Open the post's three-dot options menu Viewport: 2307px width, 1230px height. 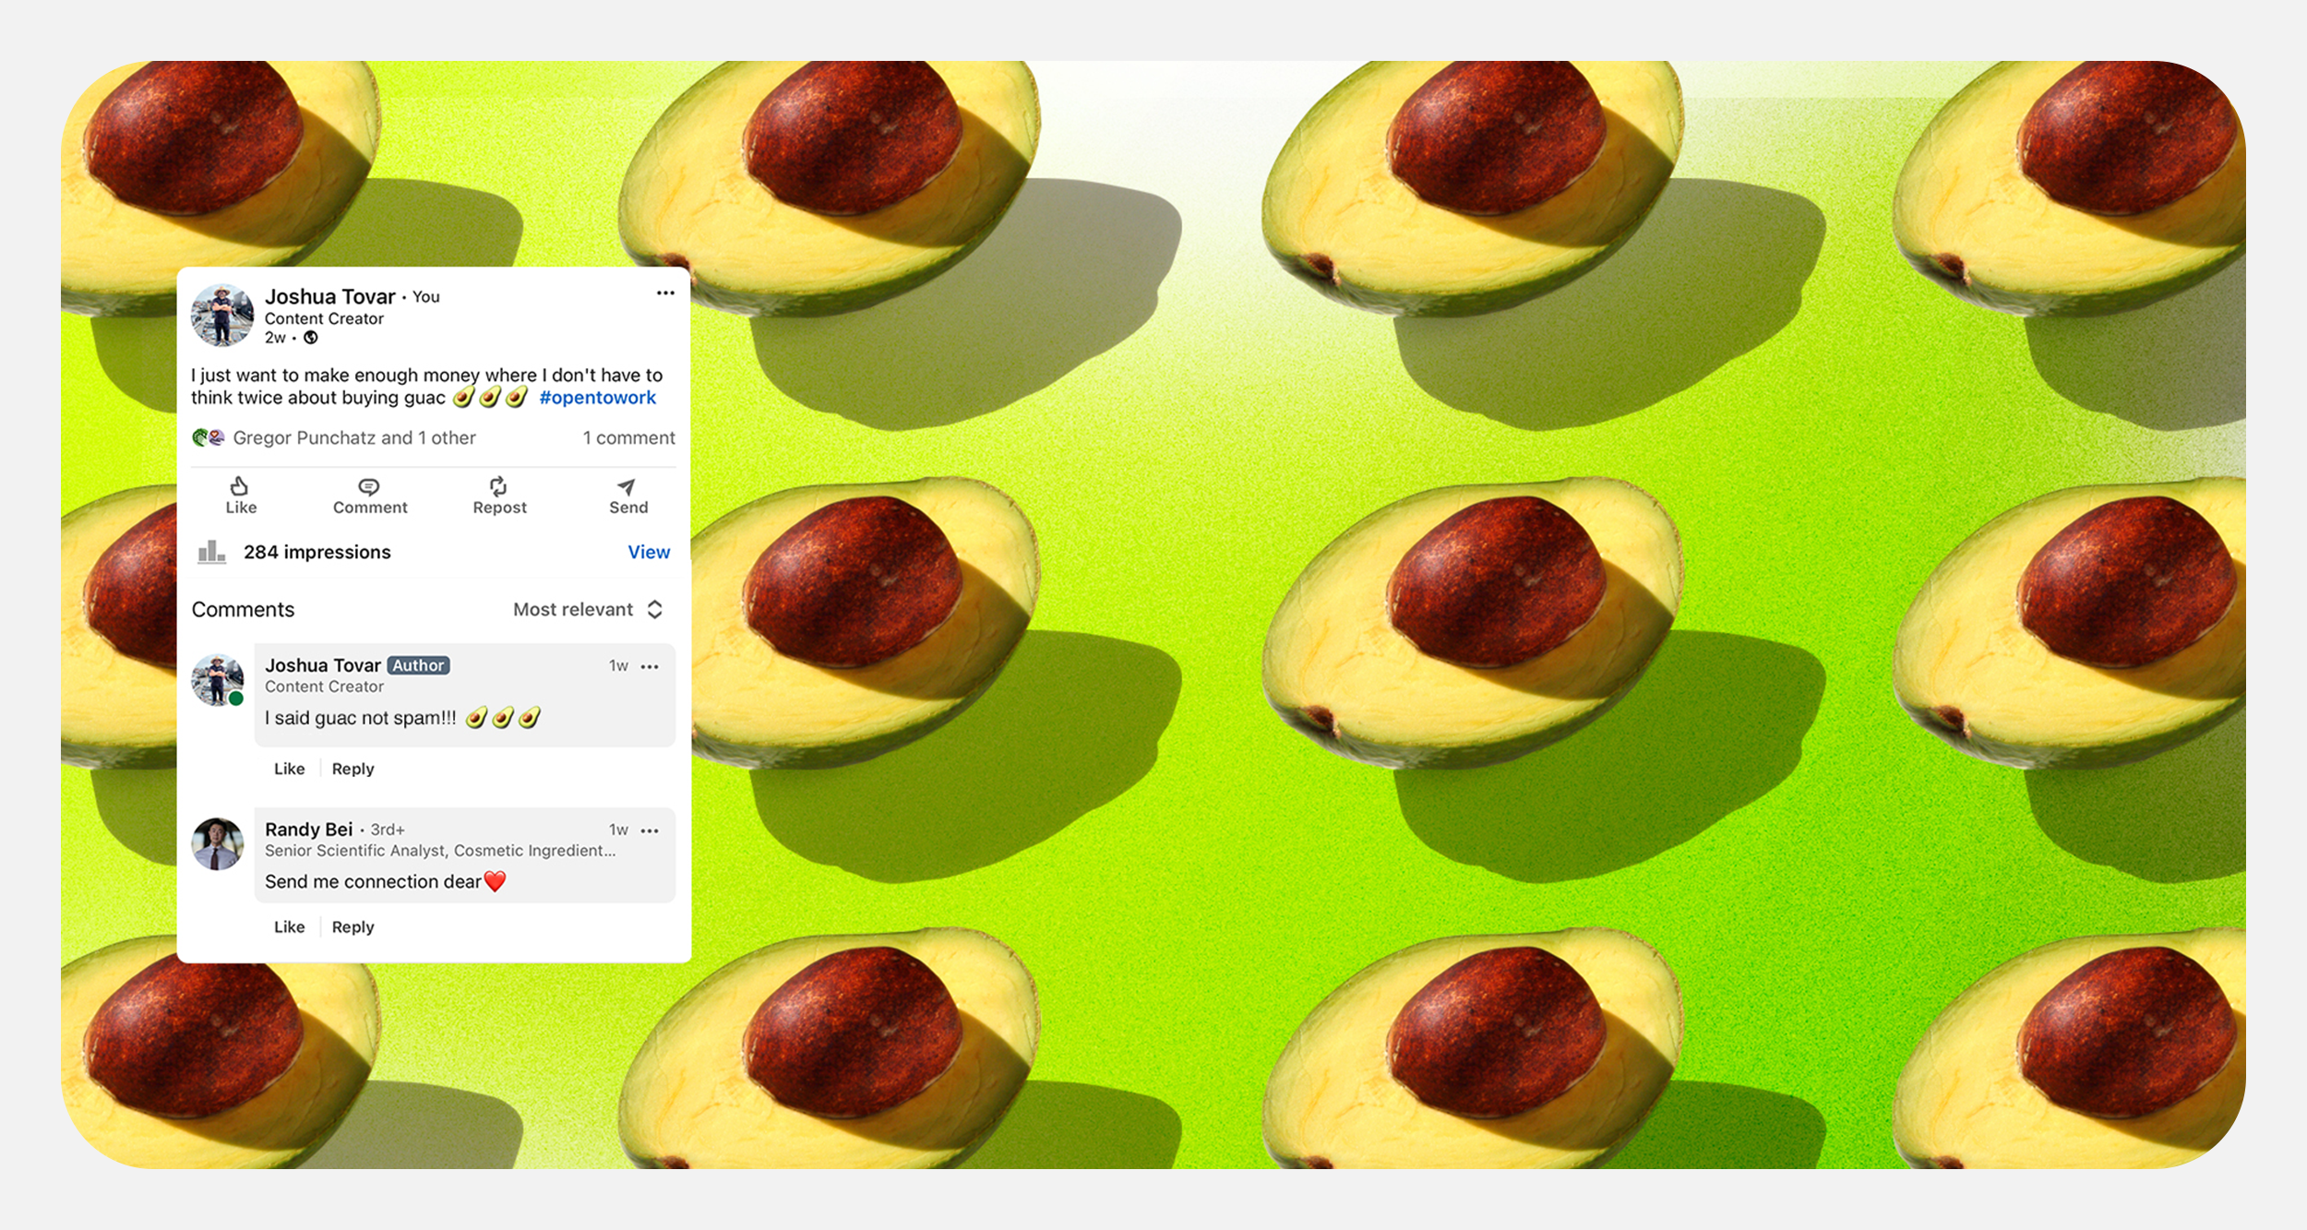pyautogui.click(x=665, y=293)
